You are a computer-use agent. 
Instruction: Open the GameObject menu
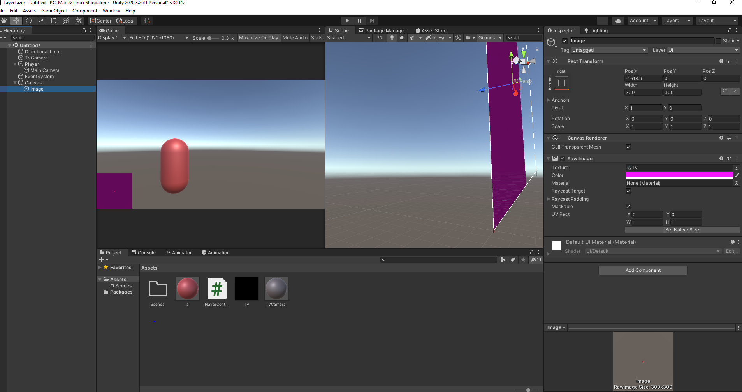click(x=54, y=10)
